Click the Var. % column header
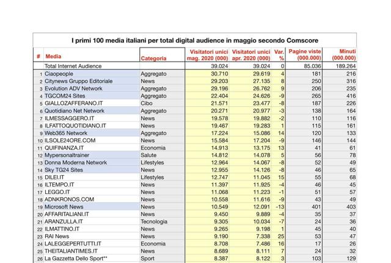Screen dimensions: 391x263 pyautogui.click(x=279, y=55)
